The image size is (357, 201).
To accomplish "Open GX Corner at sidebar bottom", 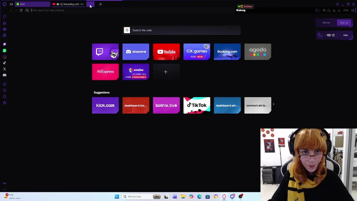I will point(4,183).
